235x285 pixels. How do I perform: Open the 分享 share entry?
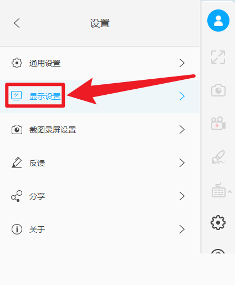pos(100,196)
